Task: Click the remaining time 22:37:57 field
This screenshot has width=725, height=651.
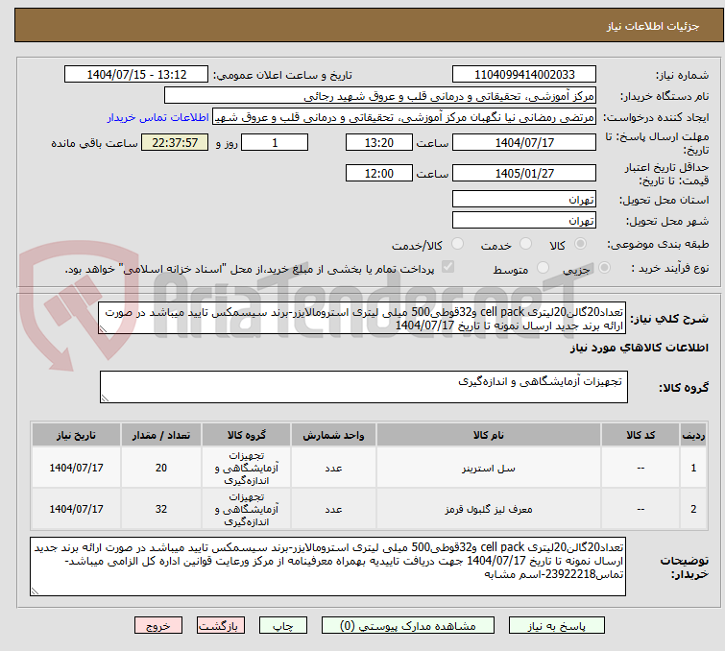Action: (x=175, y=142)
